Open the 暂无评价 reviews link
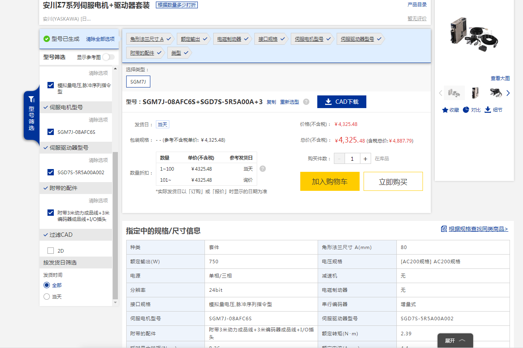 tap(417, 19)
